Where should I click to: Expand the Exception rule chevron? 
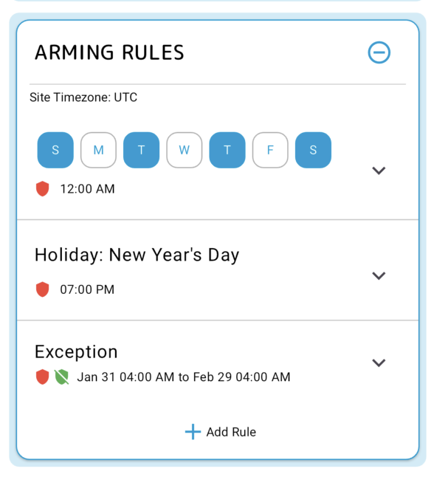coord(379,363)
